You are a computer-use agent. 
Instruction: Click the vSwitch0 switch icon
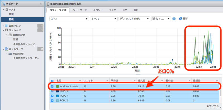[10, 54]
